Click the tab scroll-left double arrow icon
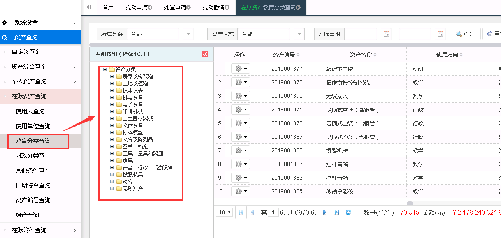This screenshot has height=238, width=501. [89, 7]
